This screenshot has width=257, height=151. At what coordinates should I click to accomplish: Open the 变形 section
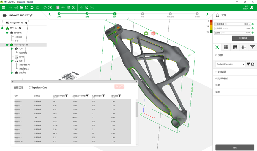tap(235, 92)
